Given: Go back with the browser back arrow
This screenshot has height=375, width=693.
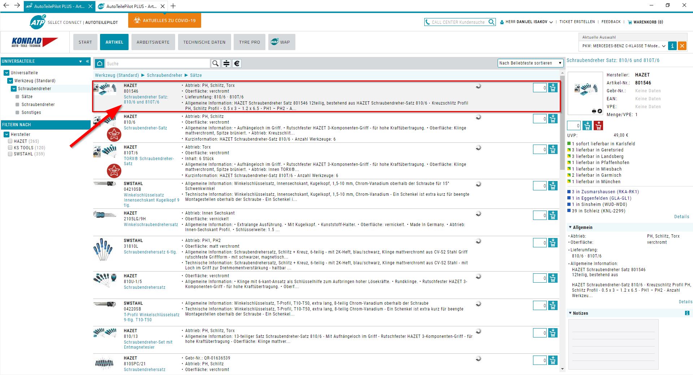Looking at the screenshot, I should pyautogui.click(x=6, y=5).
